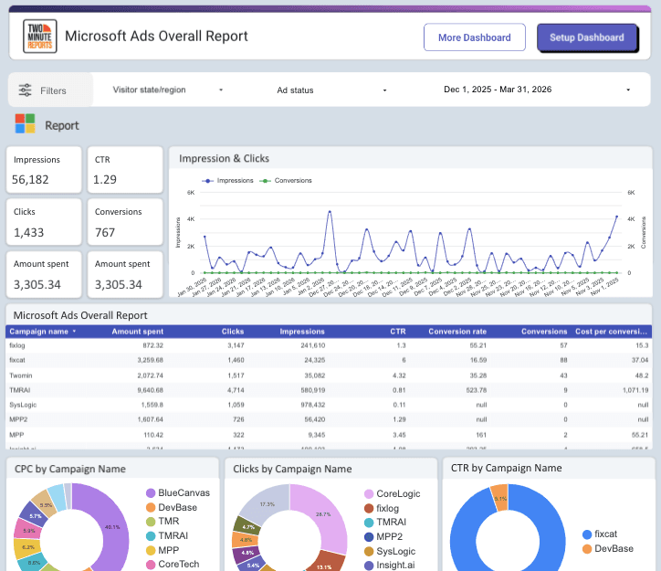661x571 pixels.
Task: Click the TMRAI swatch in Clicks legend
Action: [x=369, y=523]
